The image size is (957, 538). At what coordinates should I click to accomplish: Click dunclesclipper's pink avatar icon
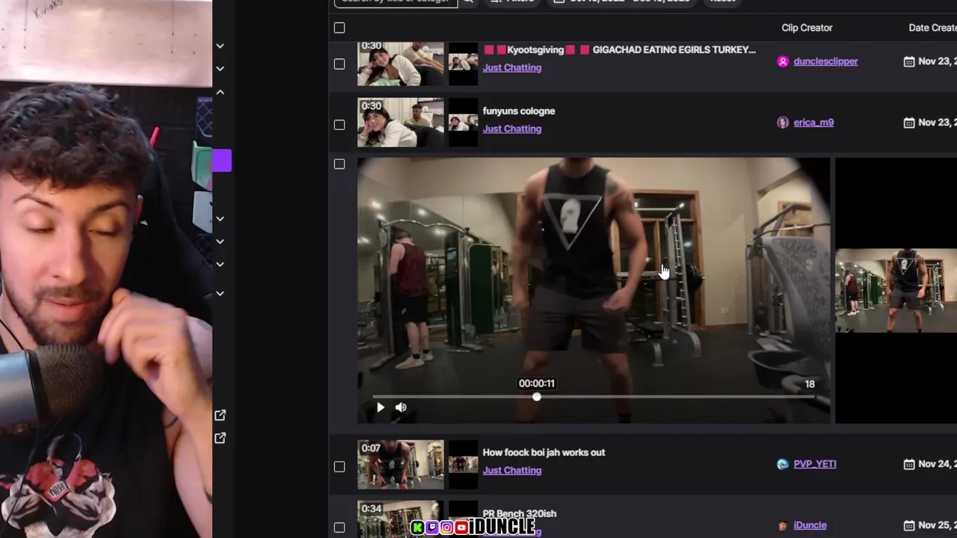pyautogui.click(x=783, y=61)
